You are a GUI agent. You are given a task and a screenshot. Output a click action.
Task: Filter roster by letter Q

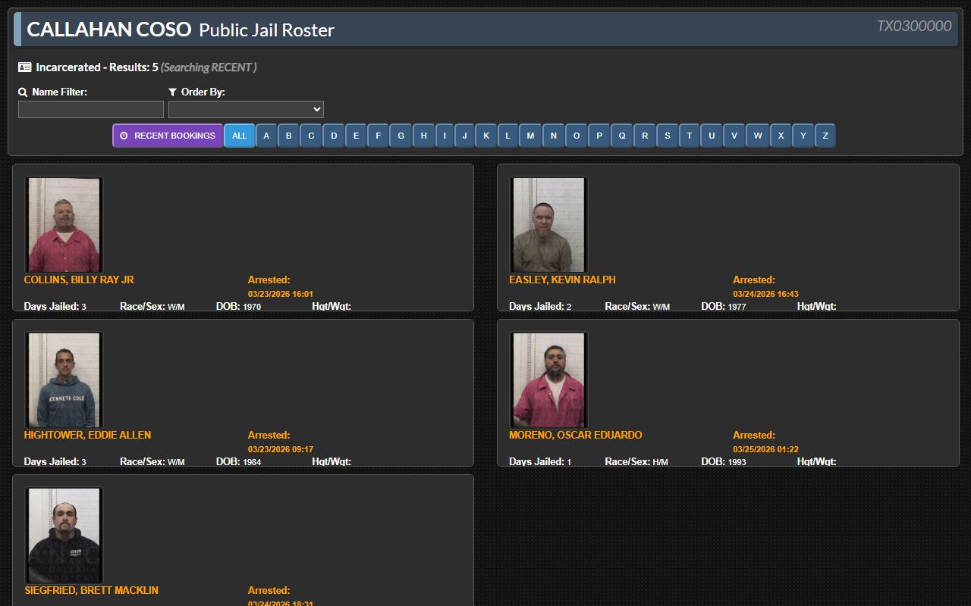point(622,136)
